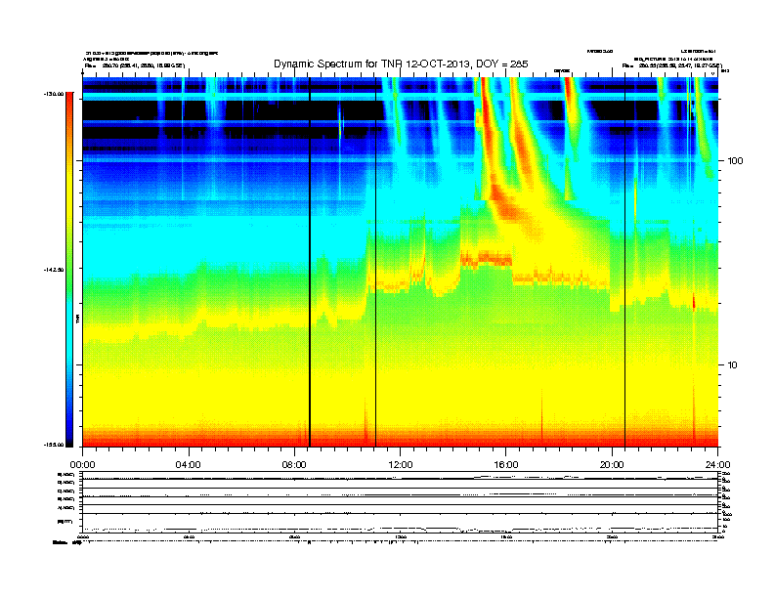Click the 16:00 time axis label

tap(506, 465)
